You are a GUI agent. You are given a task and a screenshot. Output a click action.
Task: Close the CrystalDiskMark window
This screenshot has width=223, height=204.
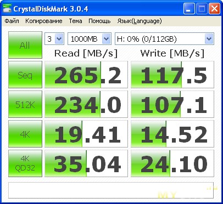pyautogui.click(x=214, y=9)
